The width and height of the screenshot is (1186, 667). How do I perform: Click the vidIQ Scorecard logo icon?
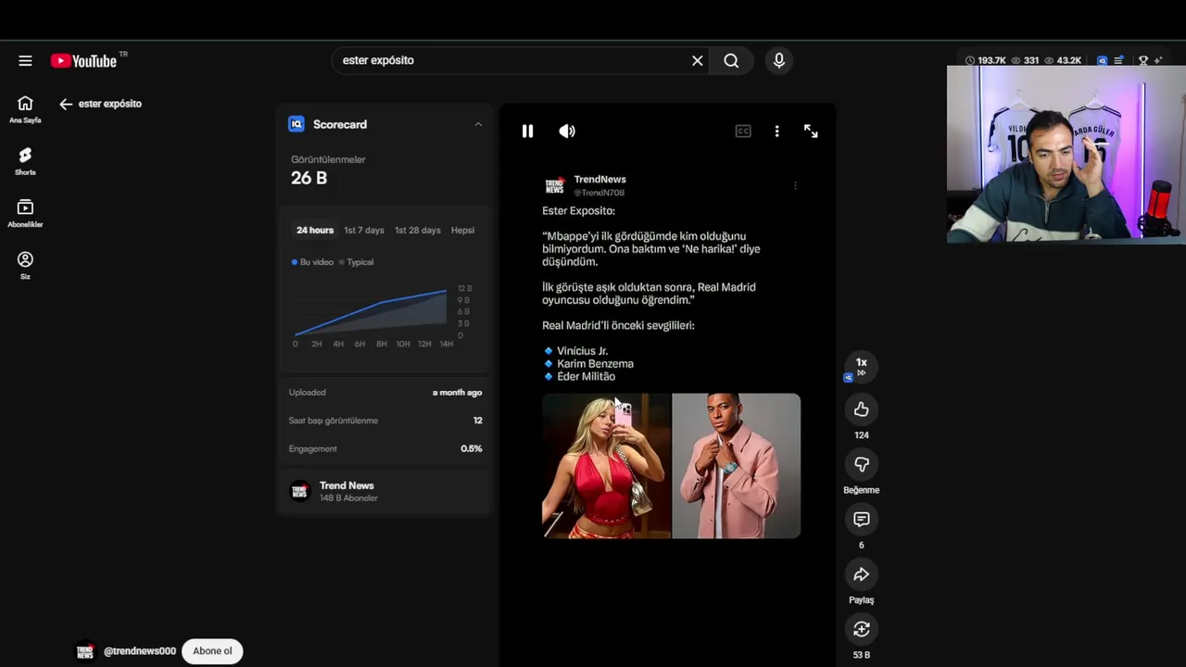point(296,124)
